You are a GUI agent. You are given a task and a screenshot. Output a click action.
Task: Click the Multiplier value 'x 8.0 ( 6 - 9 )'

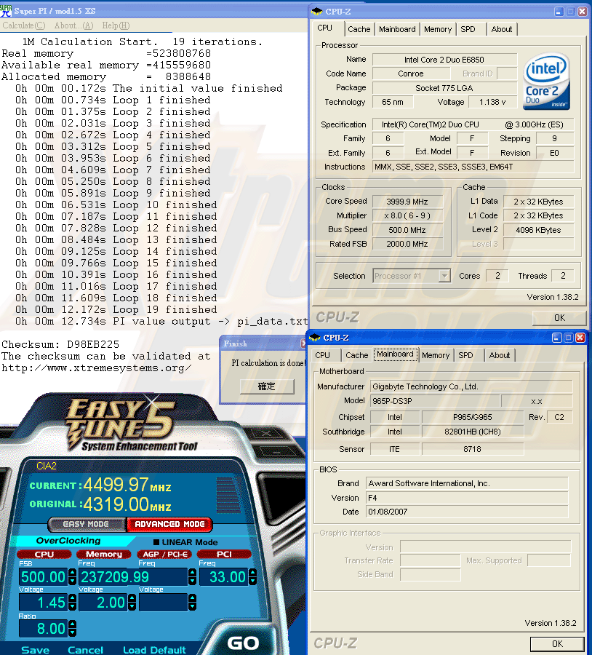coord(407,216)
